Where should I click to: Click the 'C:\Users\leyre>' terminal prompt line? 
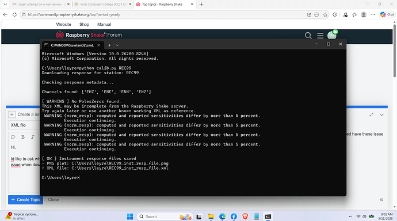(60, 178)
